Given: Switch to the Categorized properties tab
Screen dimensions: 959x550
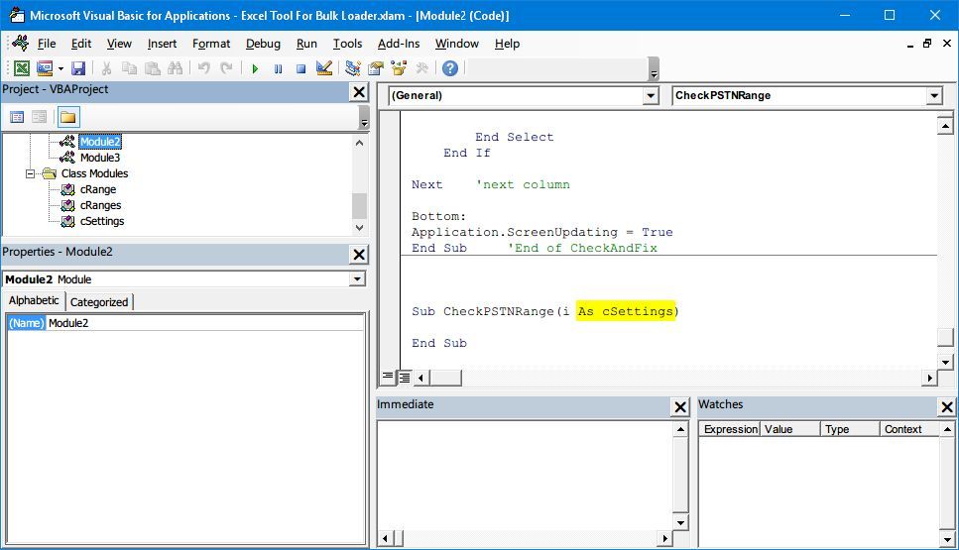Looking at the screenshot, I should (x=99, y=302).
